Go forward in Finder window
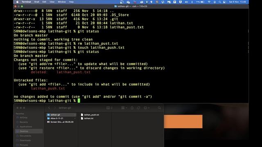 pos(54,108)
